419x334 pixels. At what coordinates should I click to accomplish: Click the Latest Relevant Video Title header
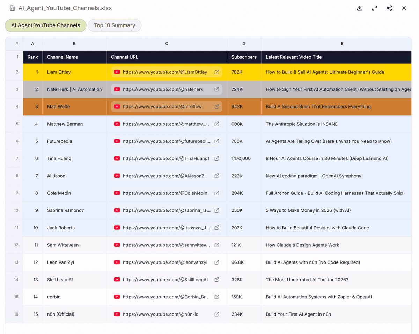click(336, 57)
